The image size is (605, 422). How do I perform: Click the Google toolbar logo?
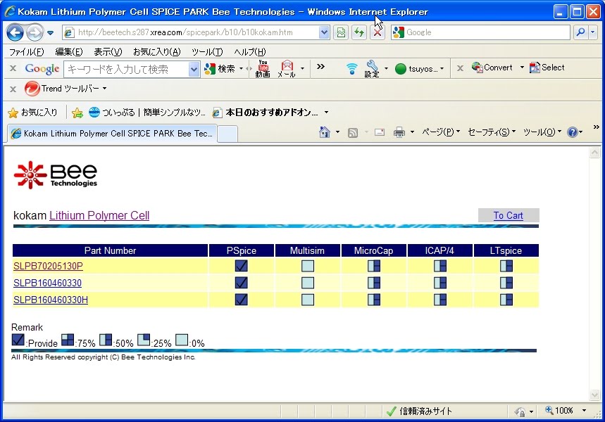pyautogui.click(x=42, y=69)
